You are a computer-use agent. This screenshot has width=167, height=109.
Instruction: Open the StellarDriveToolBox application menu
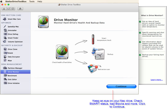[x=16, y=2]
